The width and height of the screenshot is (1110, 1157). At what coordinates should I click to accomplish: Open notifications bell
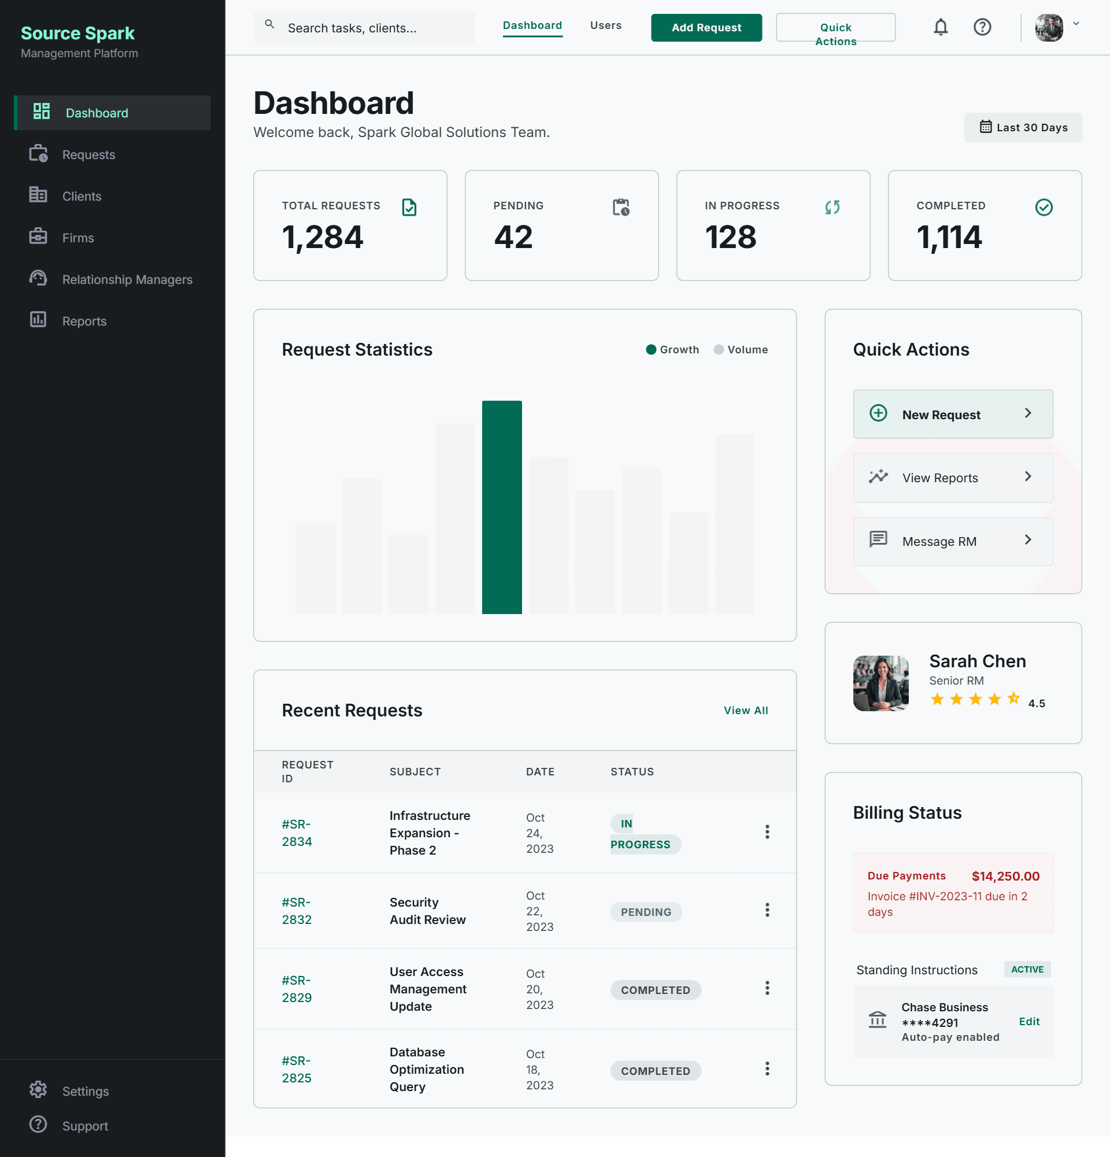click(941, 27)
